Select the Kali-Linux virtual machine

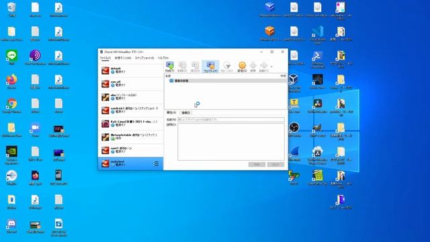pos(130,124)
